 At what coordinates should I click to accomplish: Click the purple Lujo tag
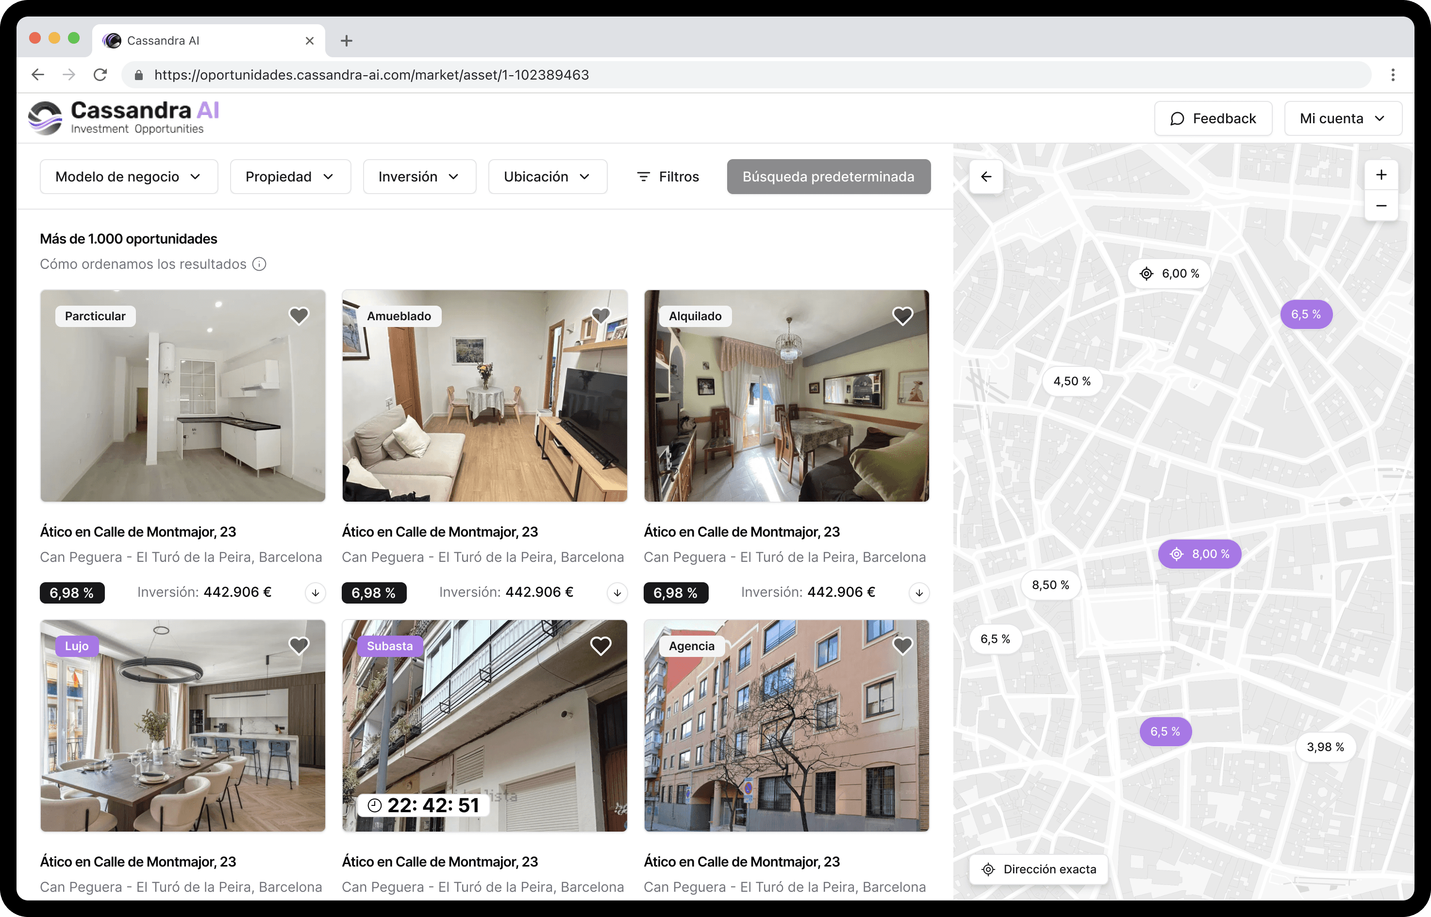pos(77,646)
